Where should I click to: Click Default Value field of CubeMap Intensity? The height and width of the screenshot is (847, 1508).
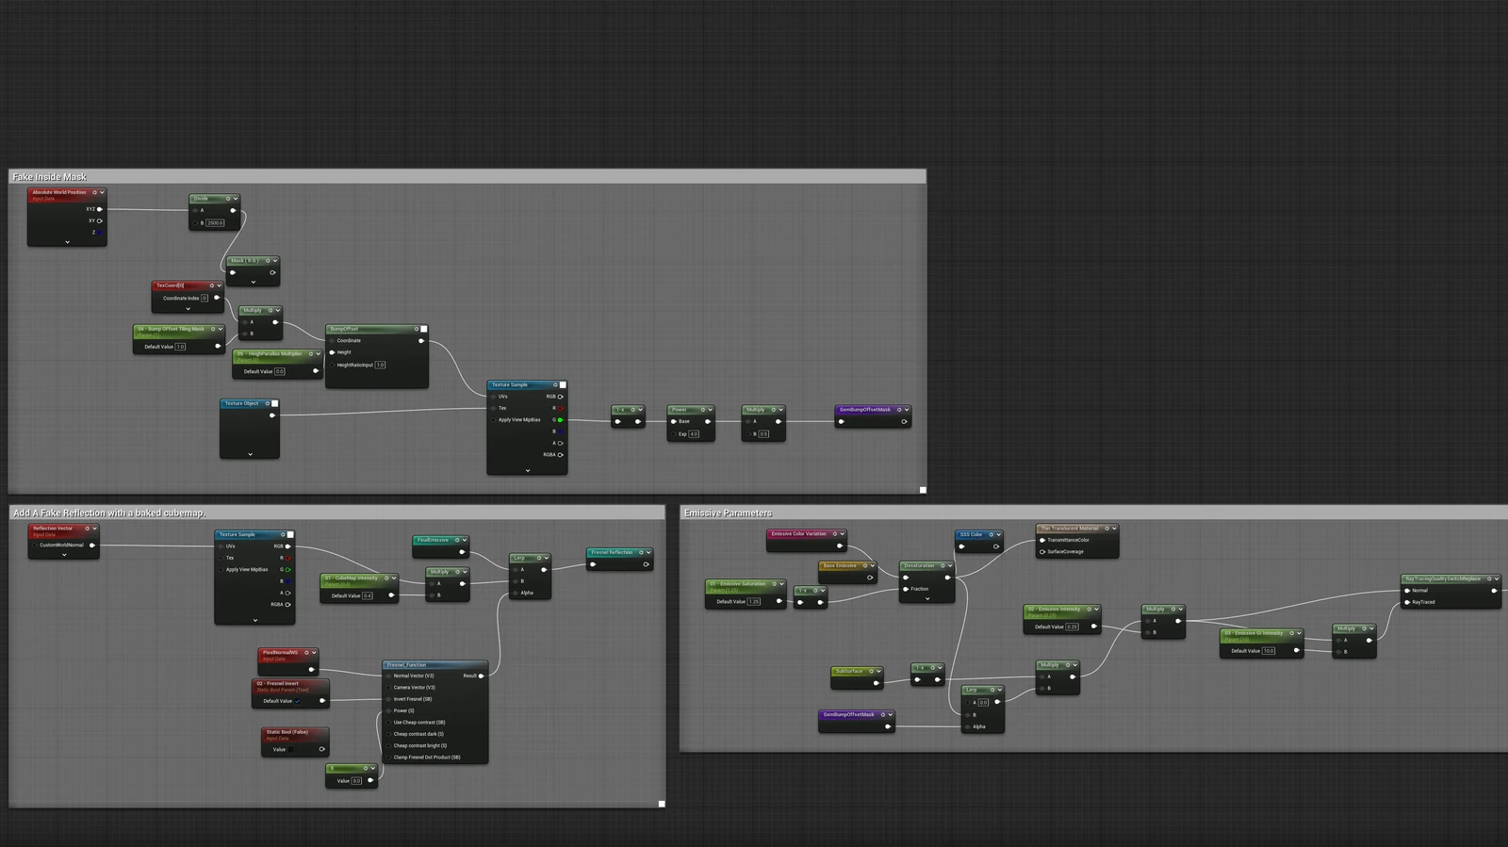click(368, 595)
